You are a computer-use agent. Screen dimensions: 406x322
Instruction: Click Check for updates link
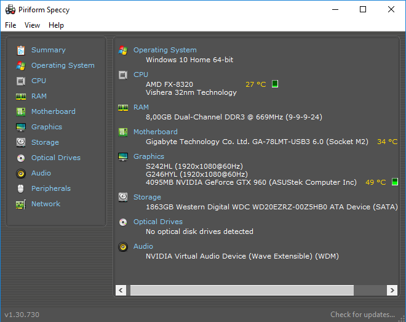362,315
